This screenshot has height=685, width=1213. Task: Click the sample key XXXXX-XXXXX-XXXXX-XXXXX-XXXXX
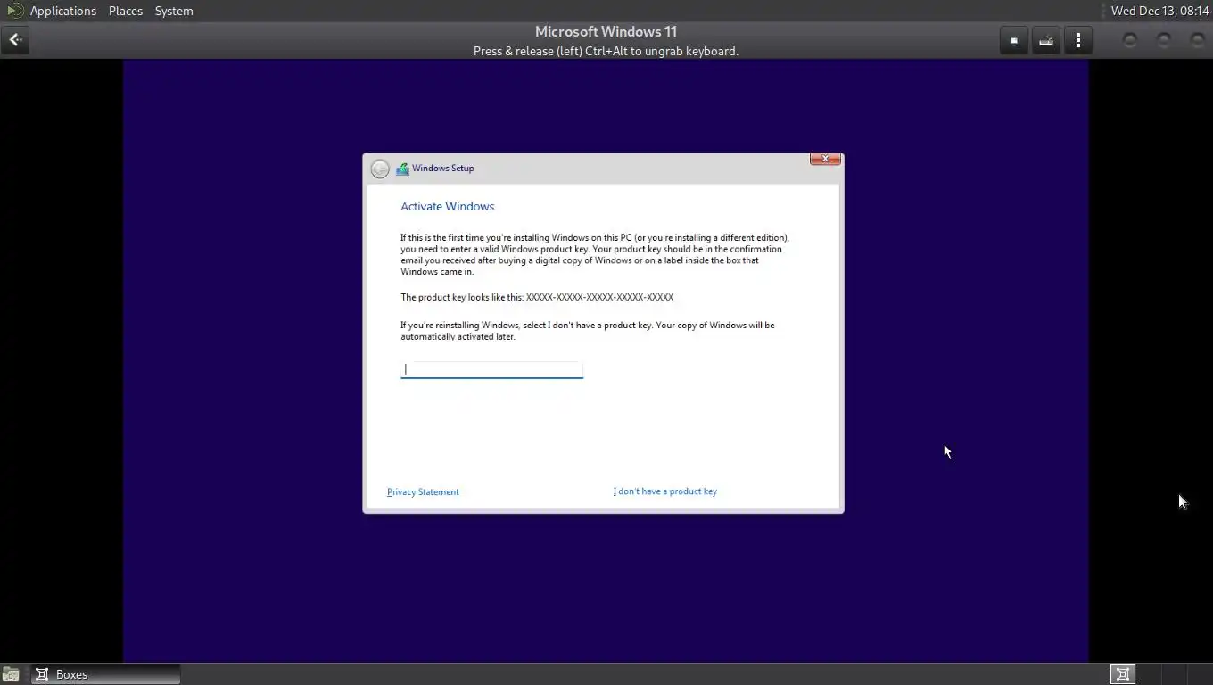coord(599,297)
